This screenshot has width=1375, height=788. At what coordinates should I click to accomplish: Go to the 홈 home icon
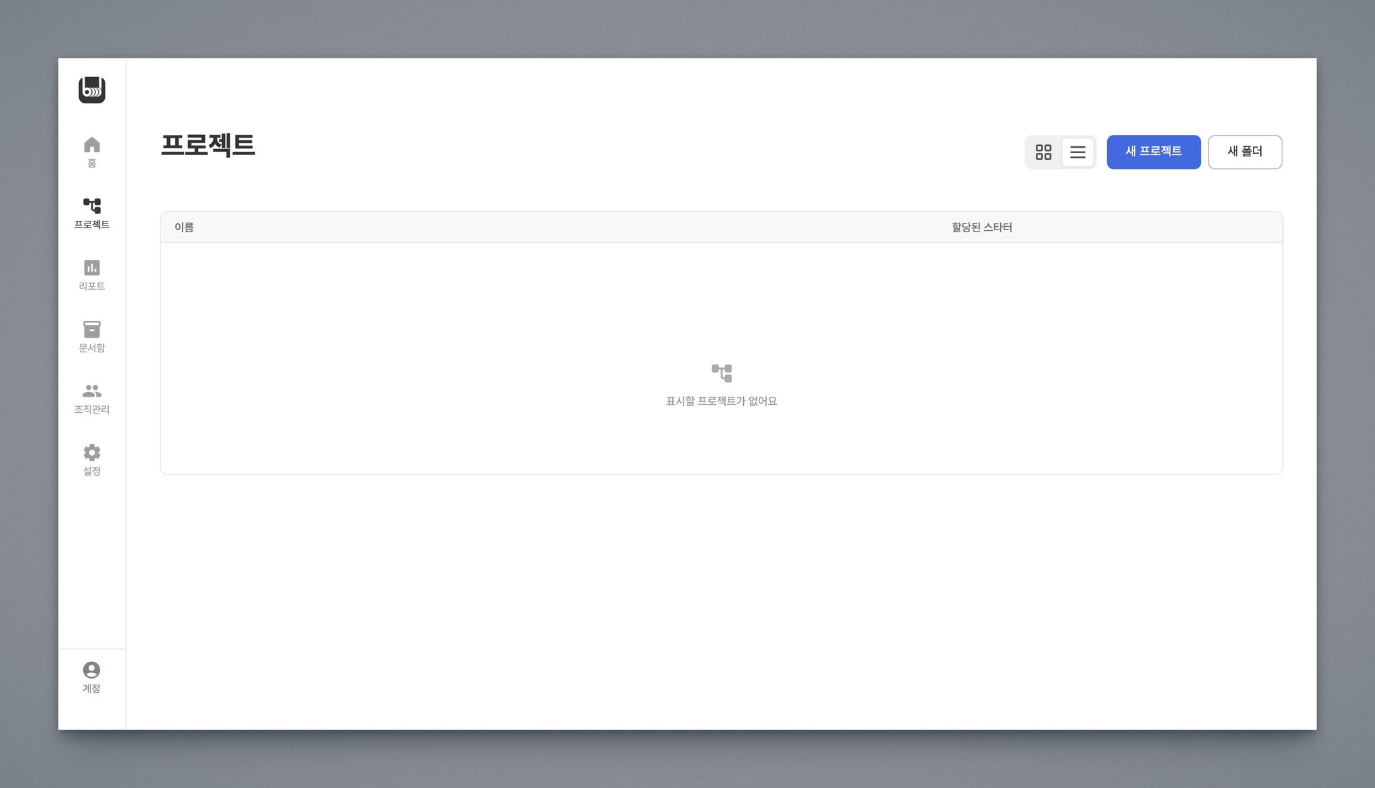[x=92, y=145]
